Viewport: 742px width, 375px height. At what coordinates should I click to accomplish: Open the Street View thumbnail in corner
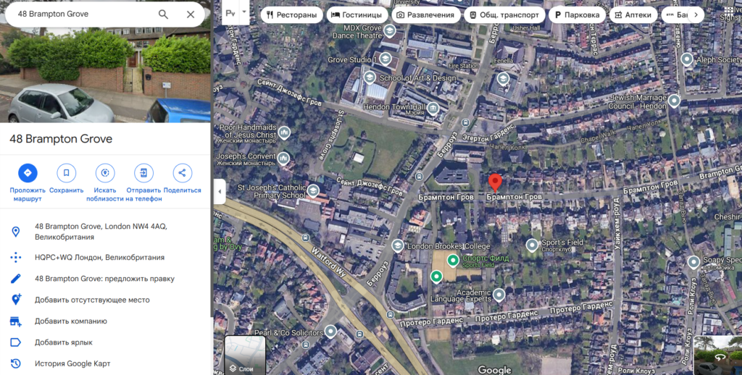click(717, 355)
